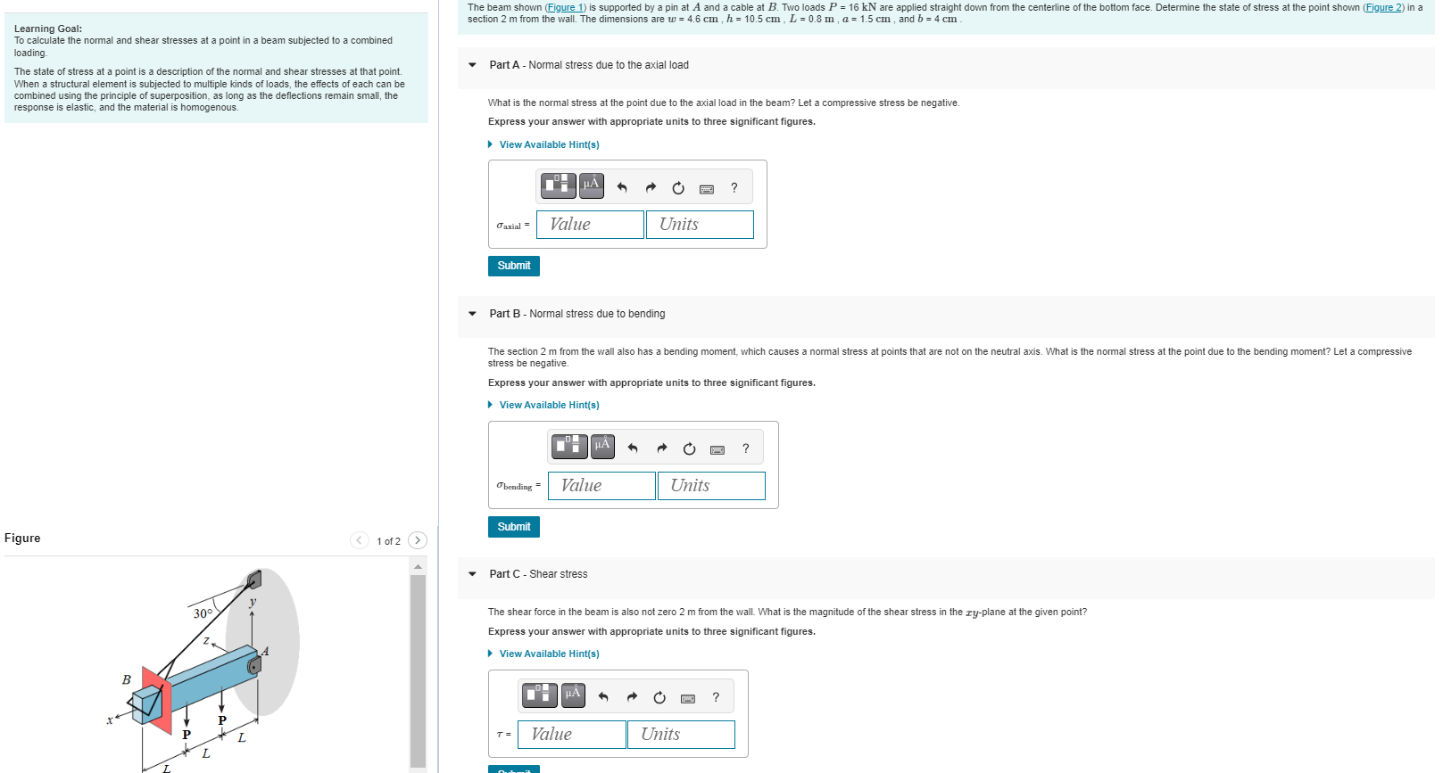Redo in Part B answer toolbar
Viewport: 1443px width, 773px height.
[x=661, y=448]
